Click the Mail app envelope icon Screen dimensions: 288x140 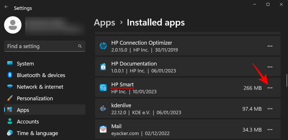click(103, 130)
